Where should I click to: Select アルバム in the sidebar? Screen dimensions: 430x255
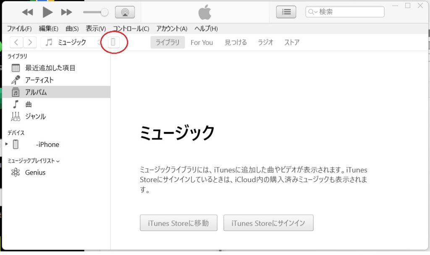(x=56, y=92)
